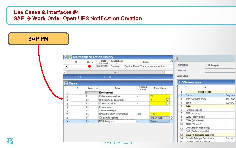Select the 'H2 (Hydrogen)' cell

pyautogui.click(x=205, y=110)
